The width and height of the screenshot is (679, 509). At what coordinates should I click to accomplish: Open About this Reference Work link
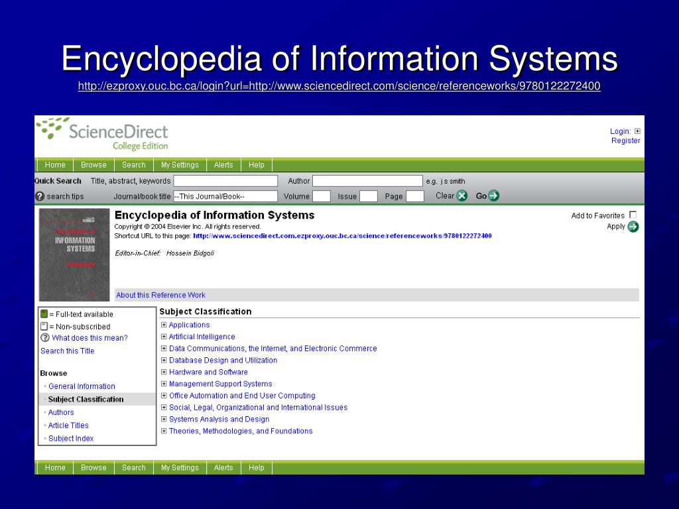coord(160,295)
